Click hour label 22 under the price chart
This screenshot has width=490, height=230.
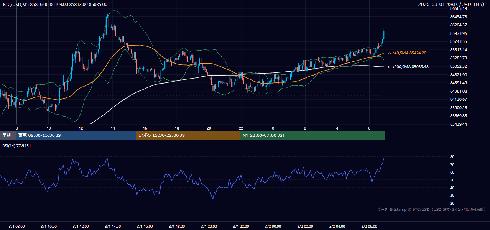(x=241, y=128)
